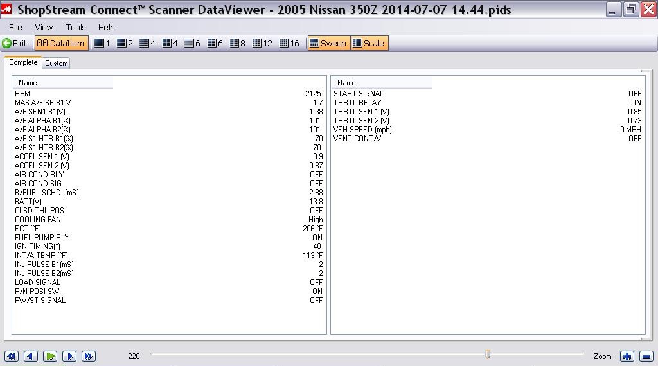The image size is (658, 366).
Task: Toggle the DataItem view button
Action: coord(61,43)
